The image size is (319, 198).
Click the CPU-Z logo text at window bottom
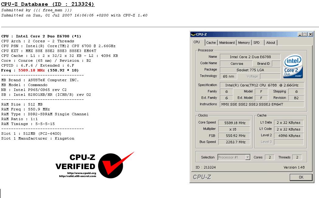(x=202, y=177)
